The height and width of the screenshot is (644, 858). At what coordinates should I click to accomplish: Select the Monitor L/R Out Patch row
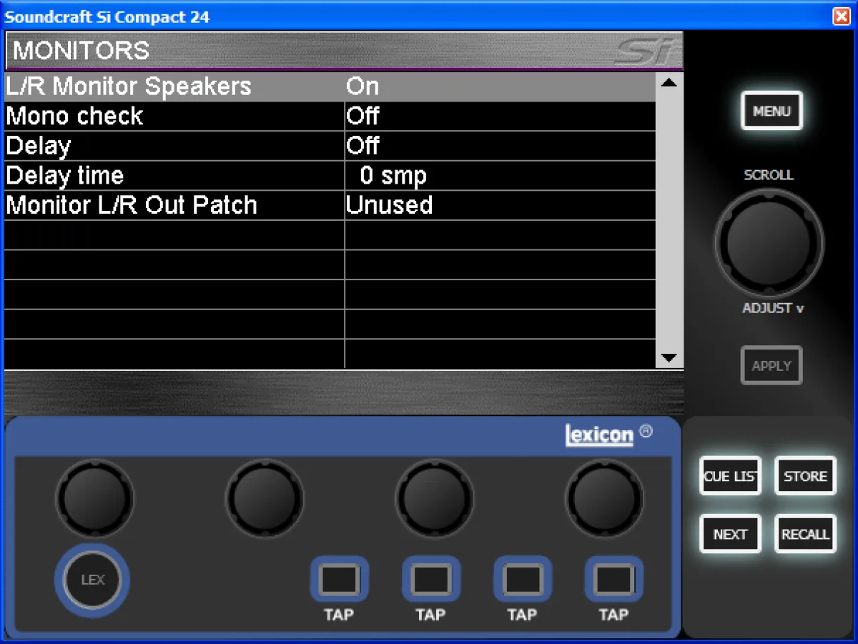click(330, 205)
